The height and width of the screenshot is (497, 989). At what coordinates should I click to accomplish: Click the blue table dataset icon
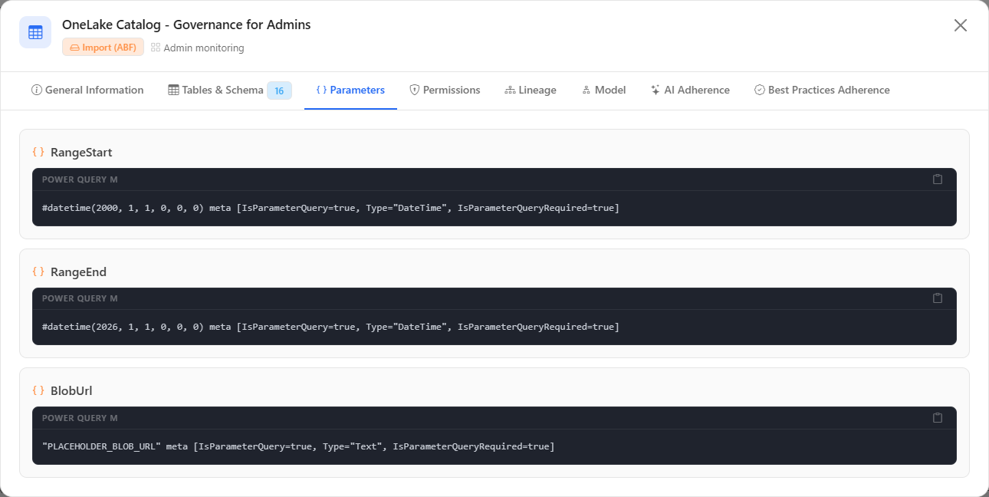(35, 32)
